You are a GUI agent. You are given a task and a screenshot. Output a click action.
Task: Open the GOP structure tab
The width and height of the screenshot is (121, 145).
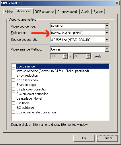tap(44, 12)
